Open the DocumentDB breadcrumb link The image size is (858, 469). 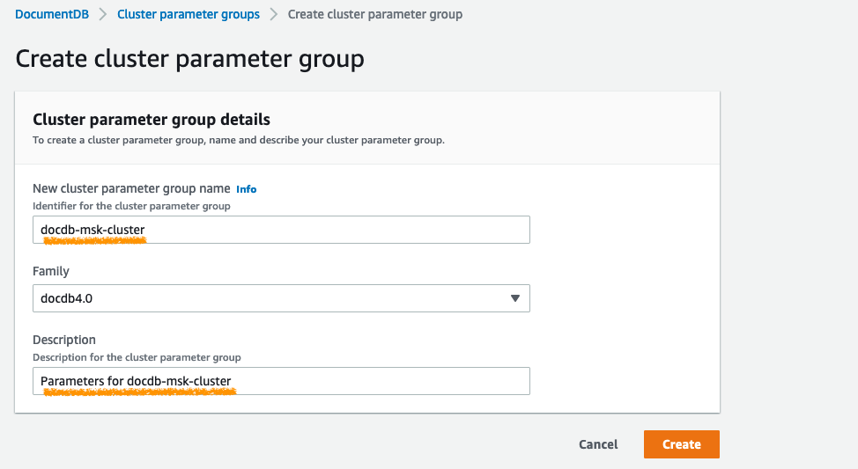[x=52, y=14]
